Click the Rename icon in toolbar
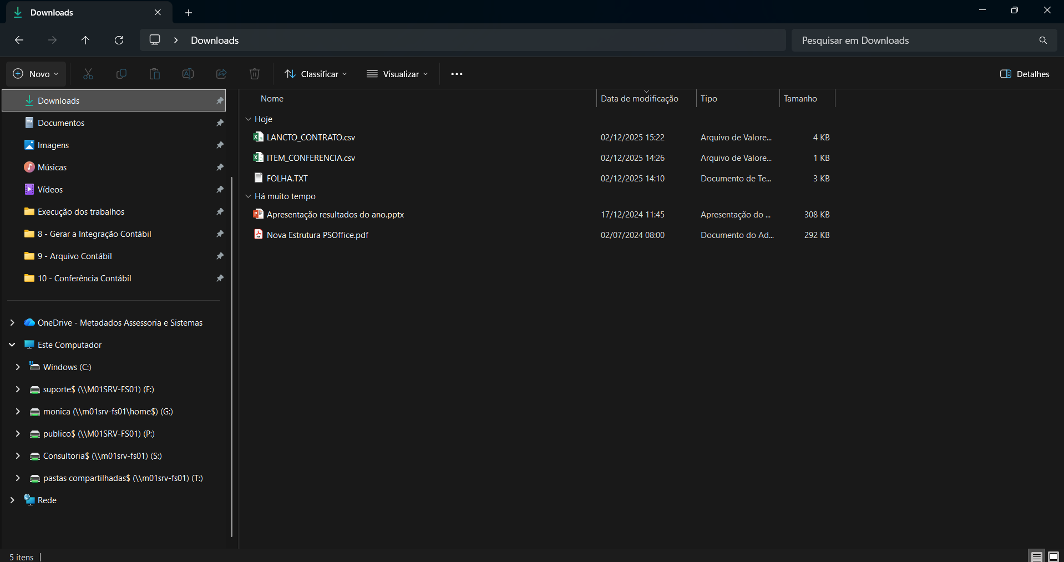 click(x=188, y=74)
